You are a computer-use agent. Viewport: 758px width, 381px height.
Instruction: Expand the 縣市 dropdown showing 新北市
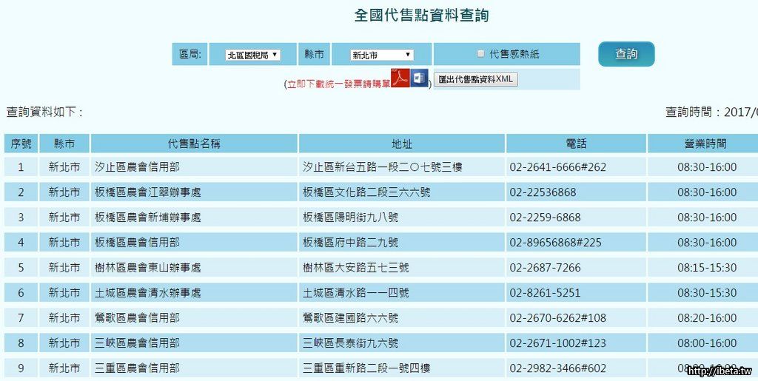(x=380, y=55)
